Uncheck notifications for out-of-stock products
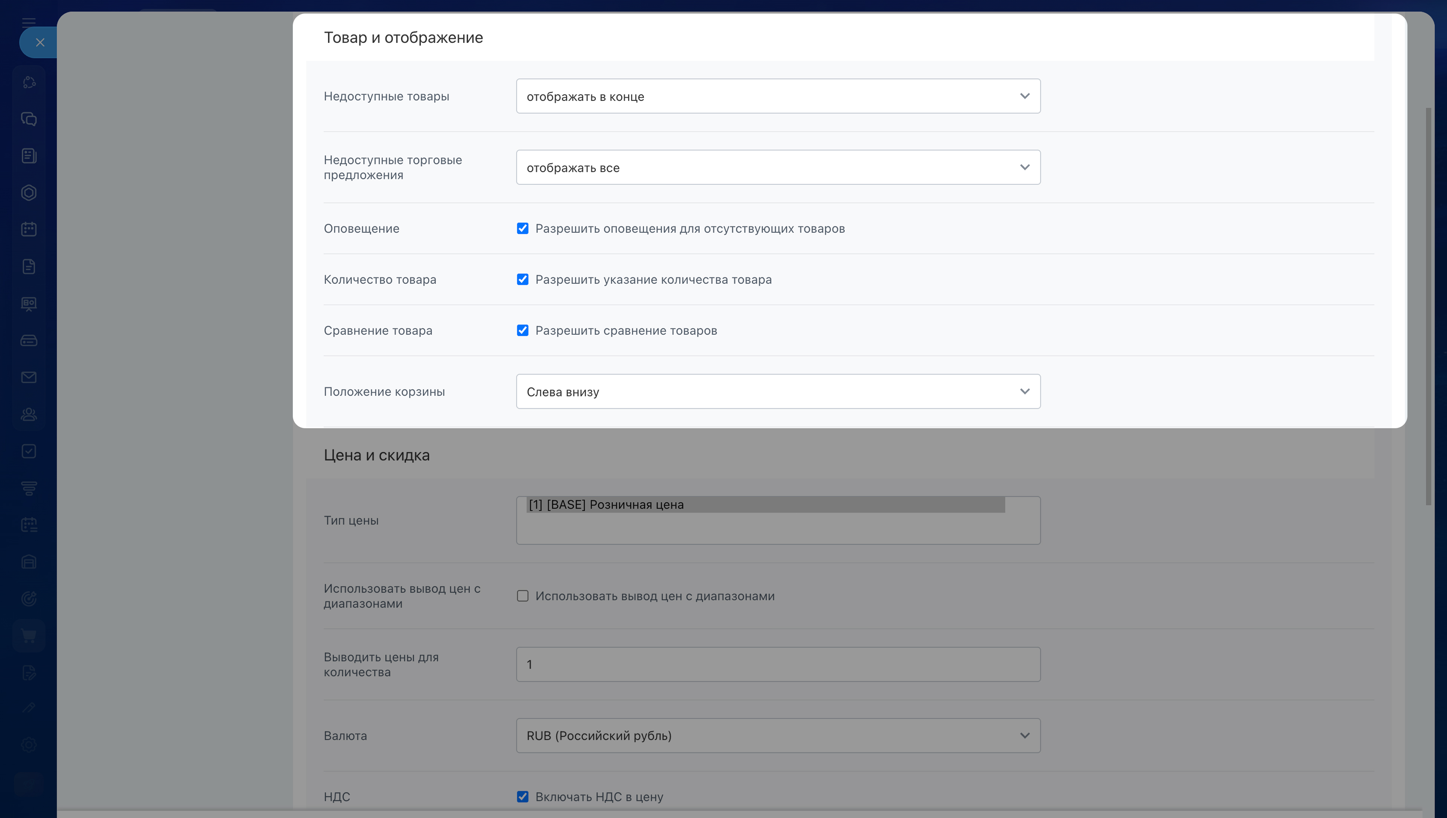The height and width of the screenshot is (818, 1447). tap(523, 229)
